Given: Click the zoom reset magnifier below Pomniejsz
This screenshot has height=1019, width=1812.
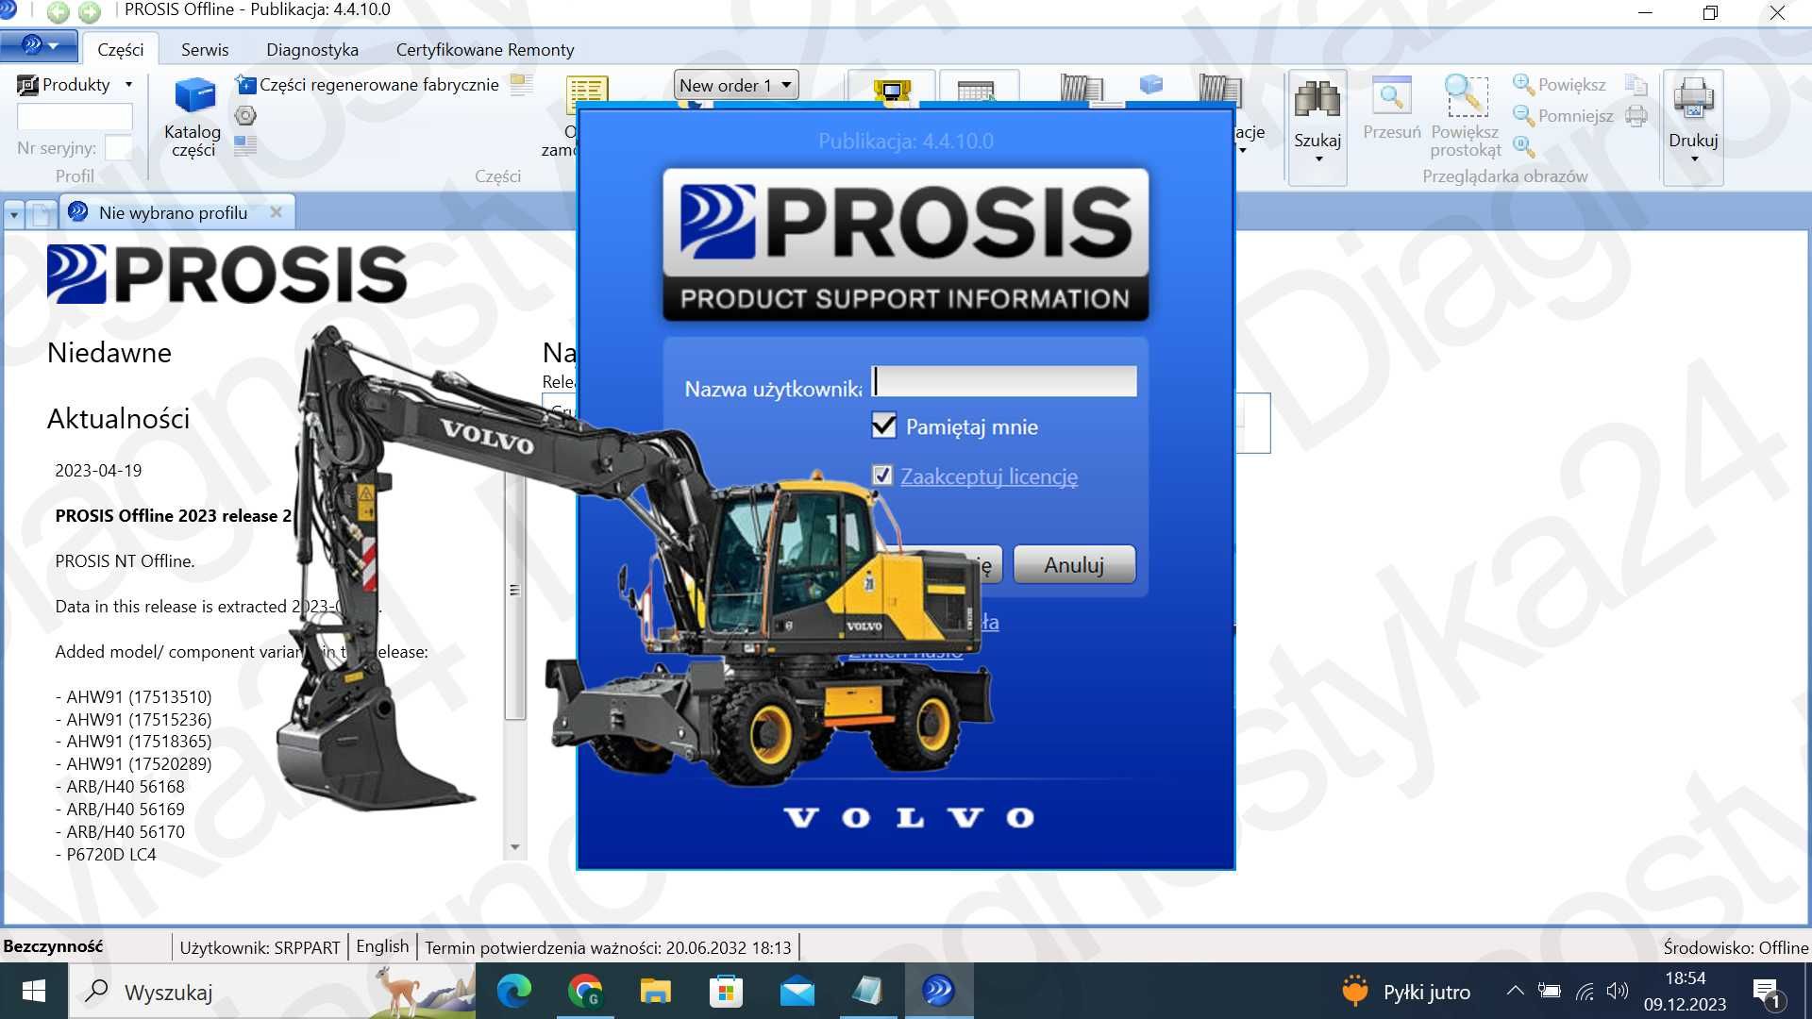Looking at the screenshot, I should [1523, 145].
